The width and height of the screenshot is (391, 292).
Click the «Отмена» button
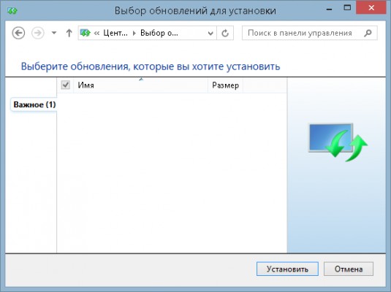coord(349,269)
